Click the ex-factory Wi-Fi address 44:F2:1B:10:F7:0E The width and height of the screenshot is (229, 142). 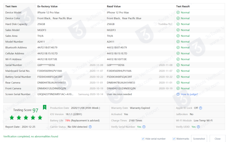[47, 59]
